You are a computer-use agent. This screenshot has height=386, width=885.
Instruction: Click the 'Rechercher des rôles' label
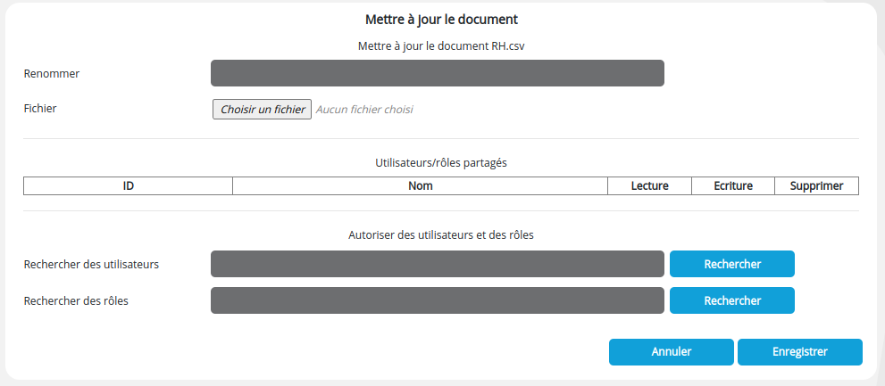(76, 300)
